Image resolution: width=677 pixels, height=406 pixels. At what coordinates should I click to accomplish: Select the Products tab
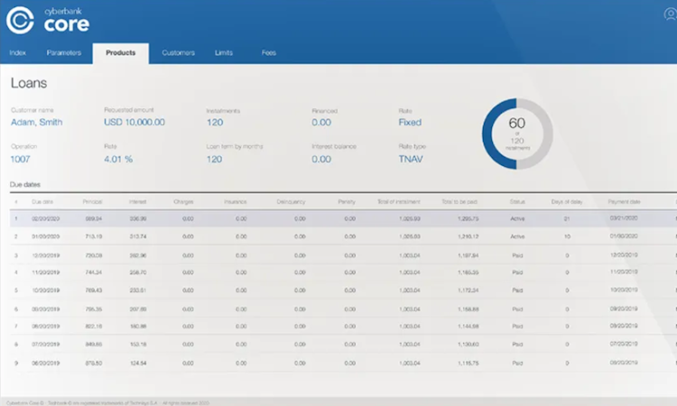(120, 53)
